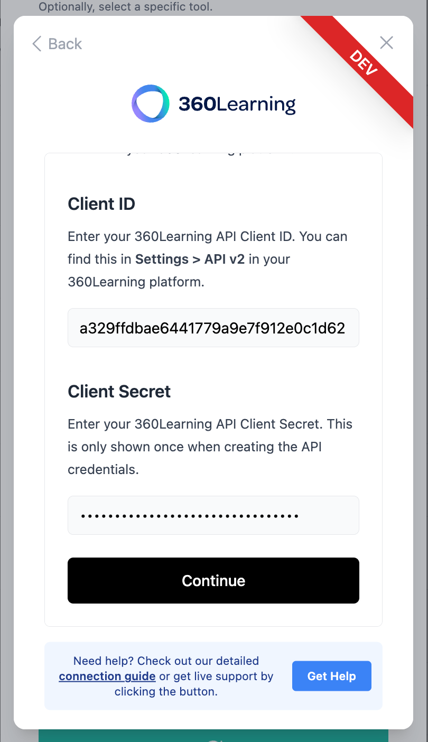Click the Back label text
The image size is (428, 742).
pyautogui.click(x=65, y=44)
